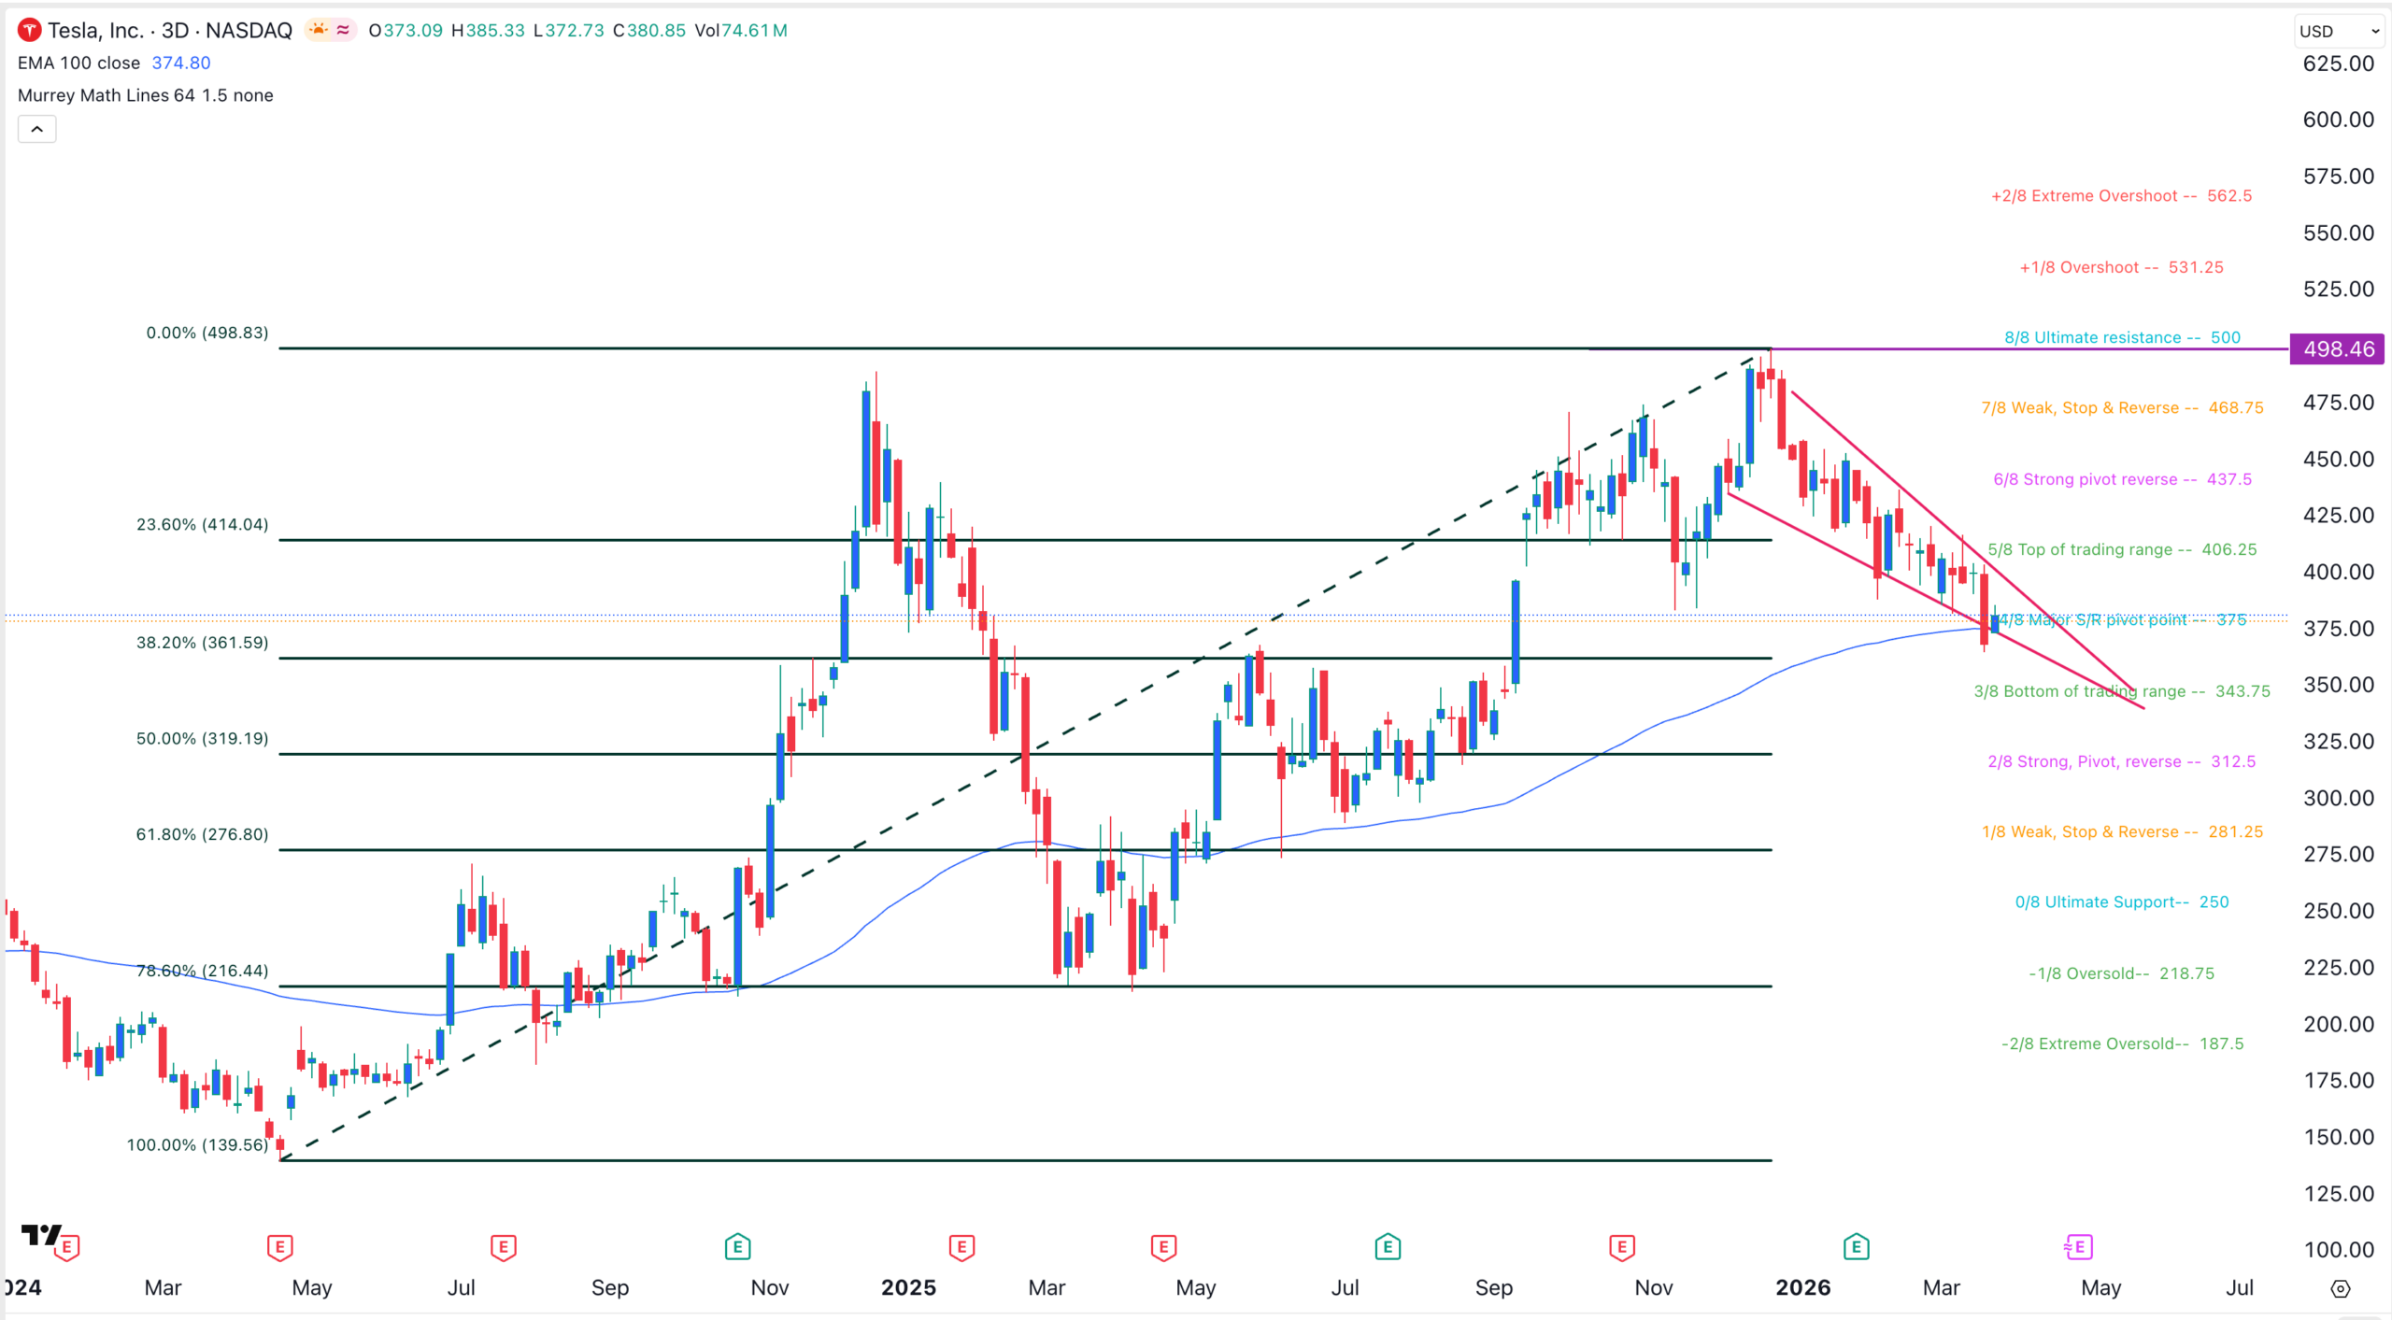Click the 2/8 Strong, Pivot, reverse 312.5 label

tap(2121, 762)
